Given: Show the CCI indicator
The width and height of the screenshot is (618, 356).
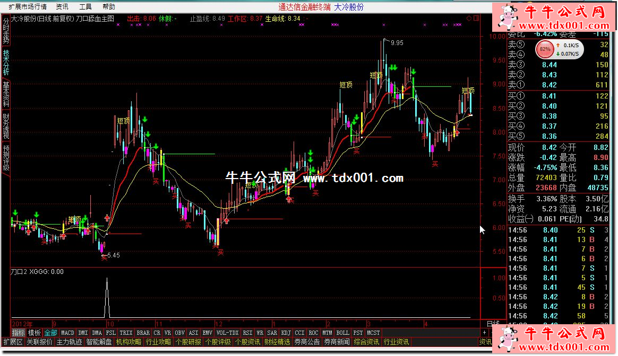Looking at the screenshot, I should pyautogui.click(x=299, y=333).
